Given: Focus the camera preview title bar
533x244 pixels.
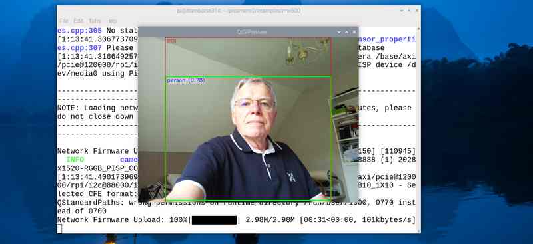Looking at the screenshot, I should coord(248,32).
